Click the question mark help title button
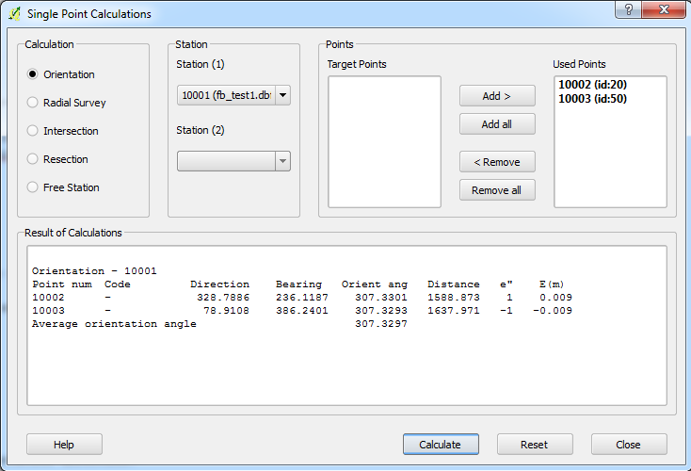 (626, 9)
